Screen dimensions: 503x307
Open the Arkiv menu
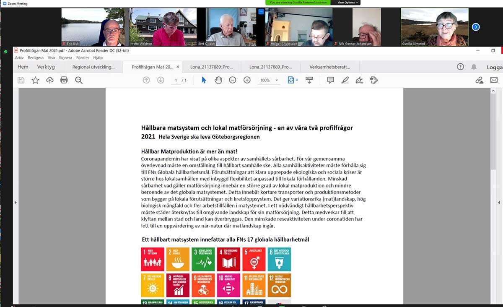19,58
